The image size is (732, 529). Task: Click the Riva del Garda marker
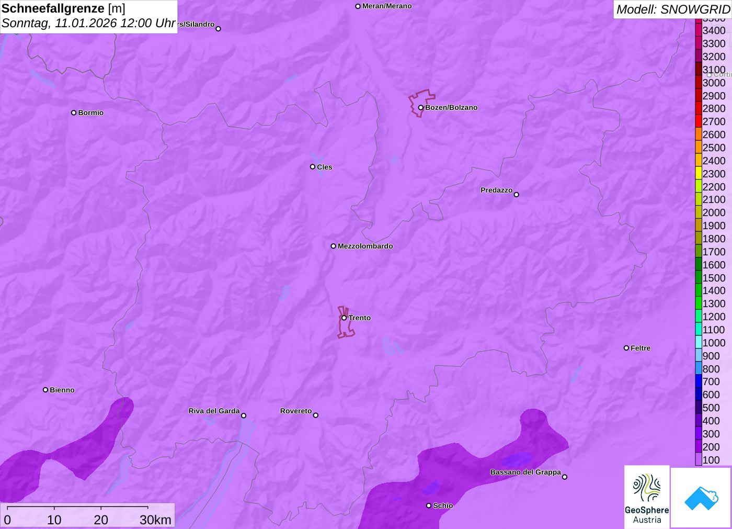point(244,415)
